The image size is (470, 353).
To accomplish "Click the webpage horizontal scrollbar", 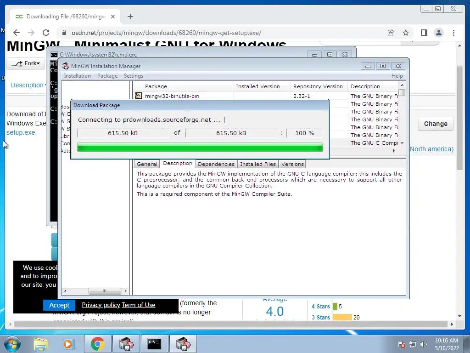I will [x=231, y=324].
